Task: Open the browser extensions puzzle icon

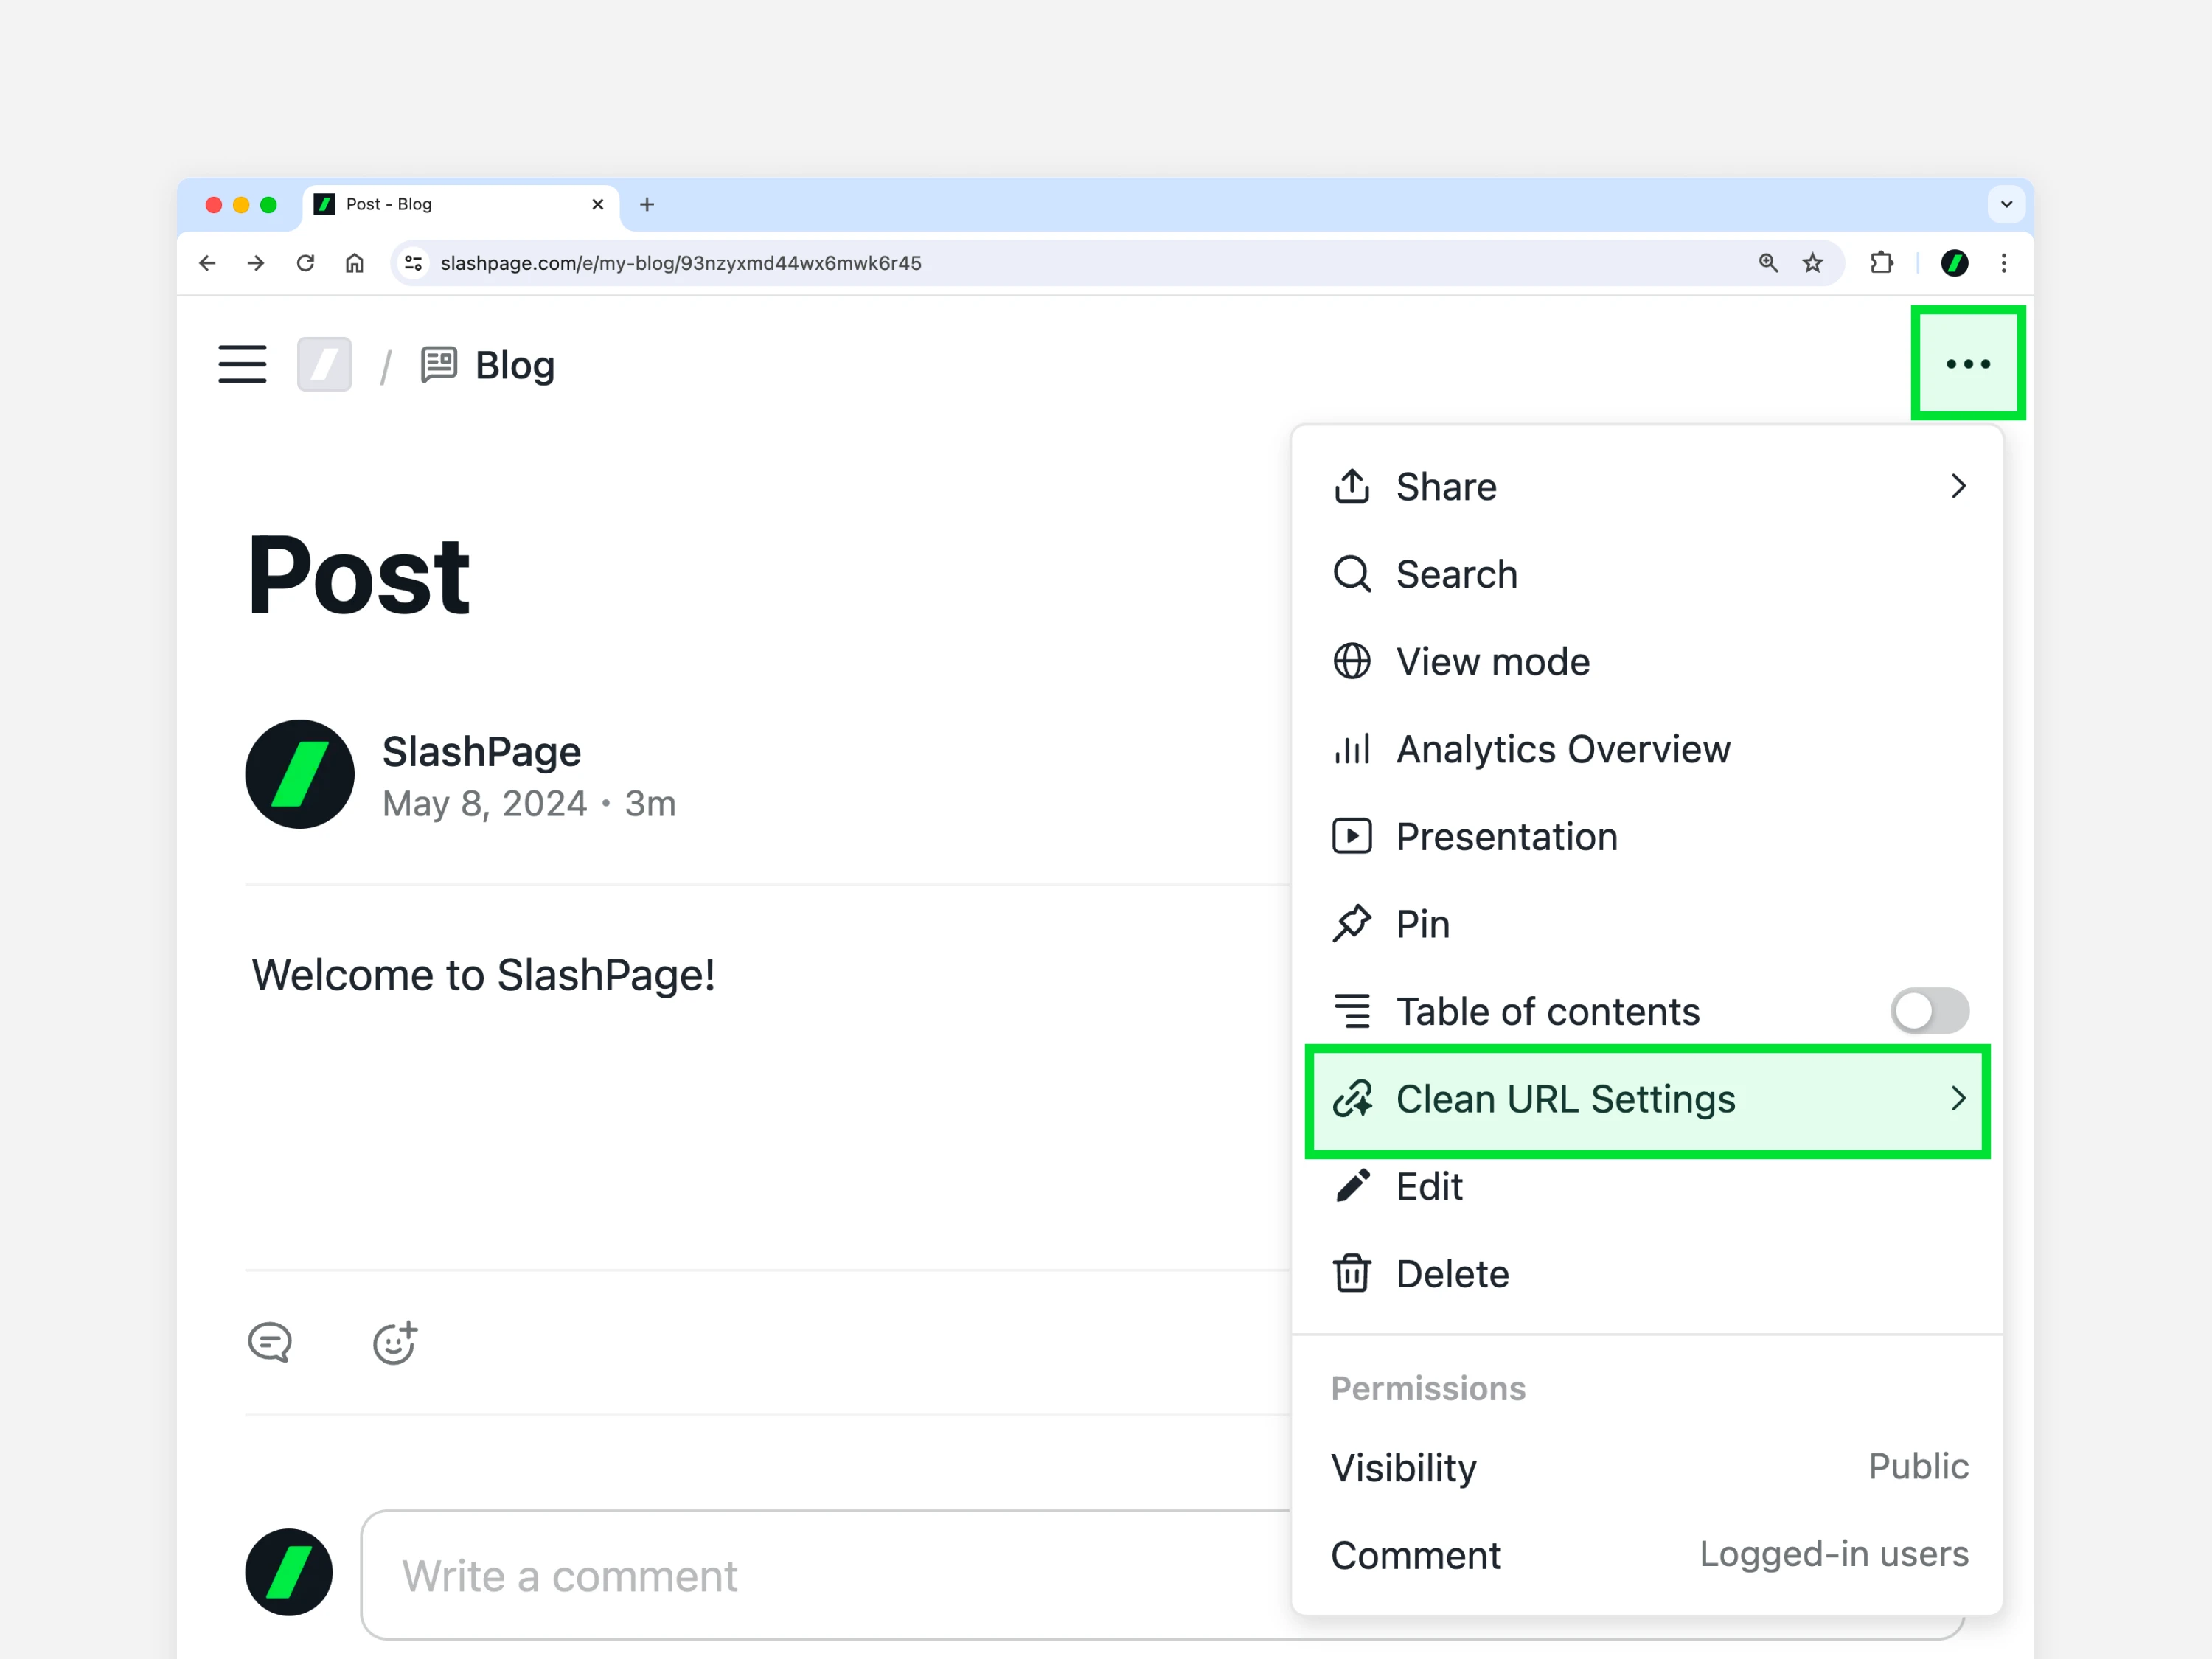Action: pyautogui.click(x=1881, y=263)
